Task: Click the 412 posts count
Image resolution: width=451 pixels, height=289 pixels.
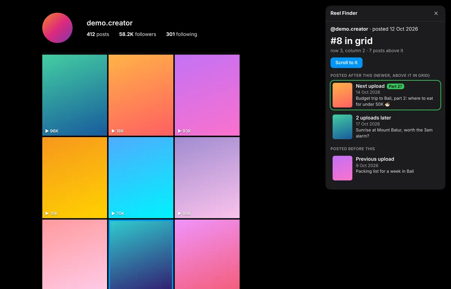Action: (98, 34)
